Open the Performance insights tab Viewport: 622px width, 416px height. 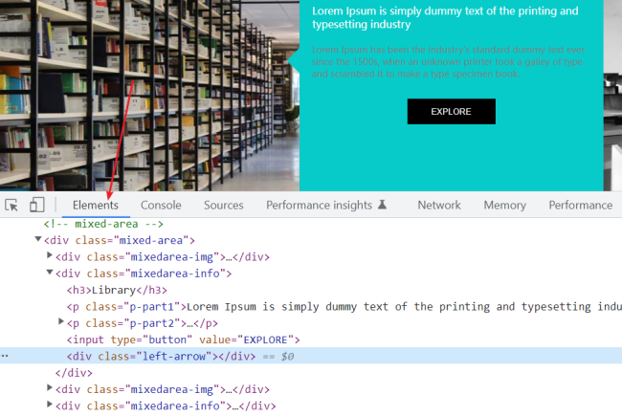pyautogui.click(x=319, y=205)
